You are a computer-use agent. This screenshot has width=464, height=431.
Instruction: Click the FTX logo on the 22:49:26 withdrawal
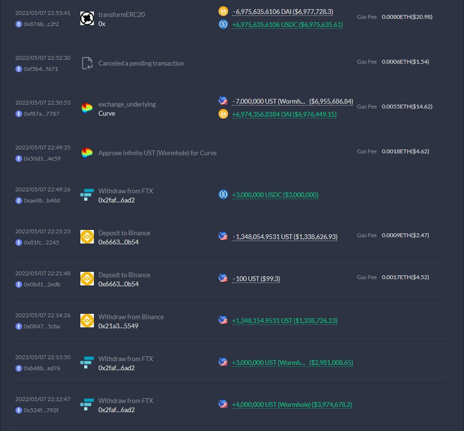pyautogui.click(x=87, y=195)
